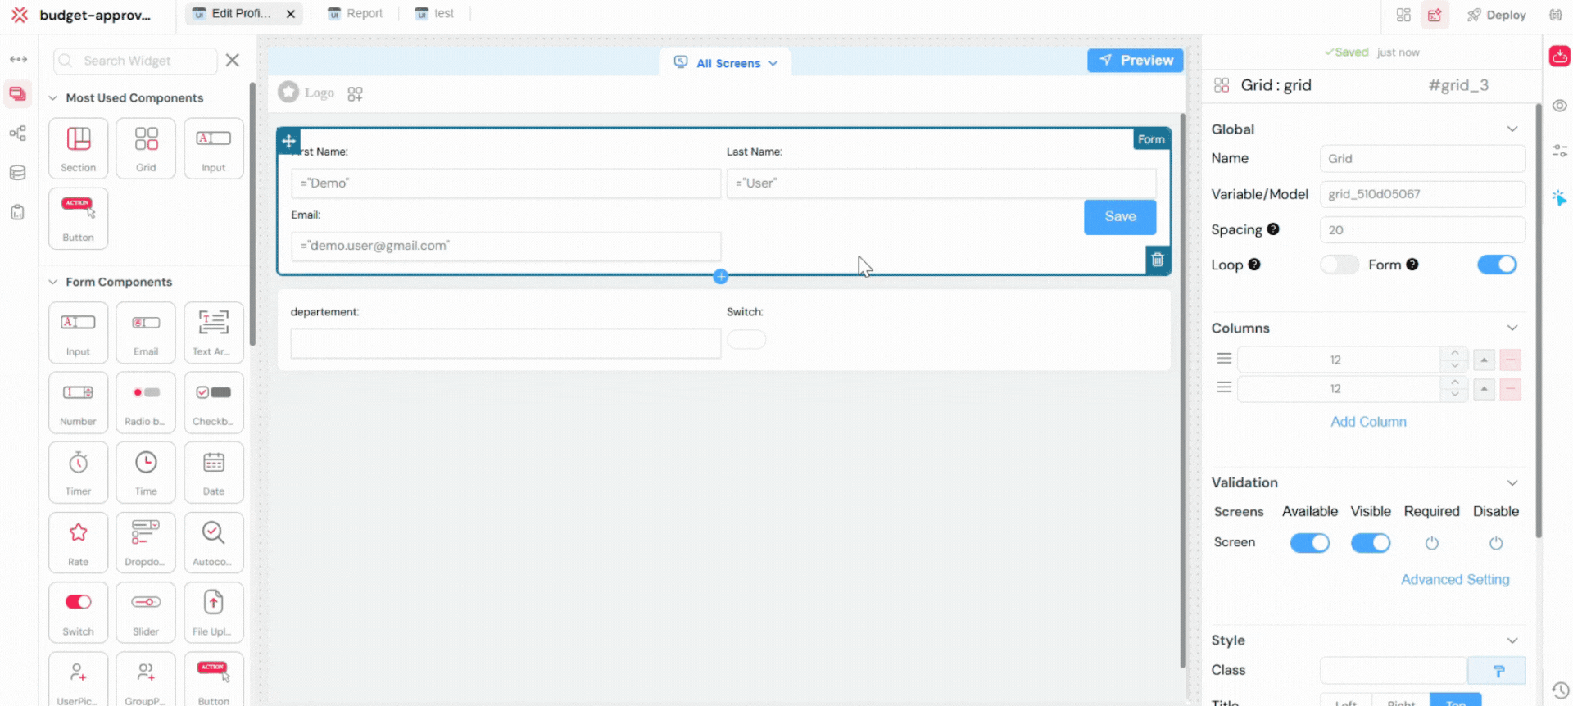Screen dimensions: 1573x706
Task: Pick the Input widget under Most Used Components
Action: pos(213,148)
